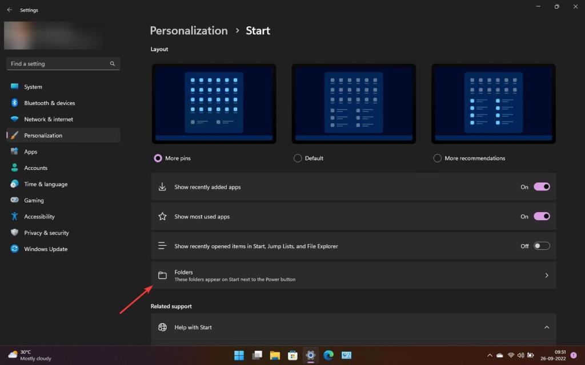Open Accessibility settings in sidebar
This screenshot has height=365, width=585.
click(x=39, y=217)
